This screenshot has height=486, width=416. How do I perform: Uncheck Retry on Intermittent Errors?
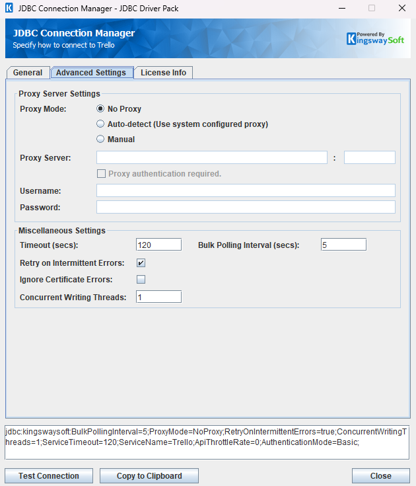141,263
